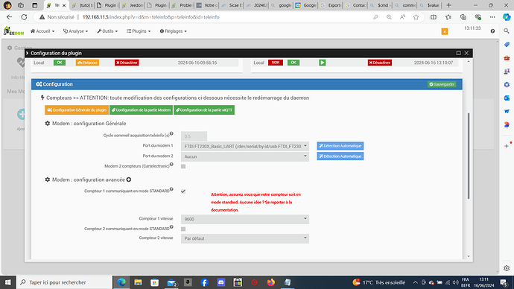Open sidebar settings gear at bottom right
This screenshot has height=289, width=514.
tap(507, 268)
